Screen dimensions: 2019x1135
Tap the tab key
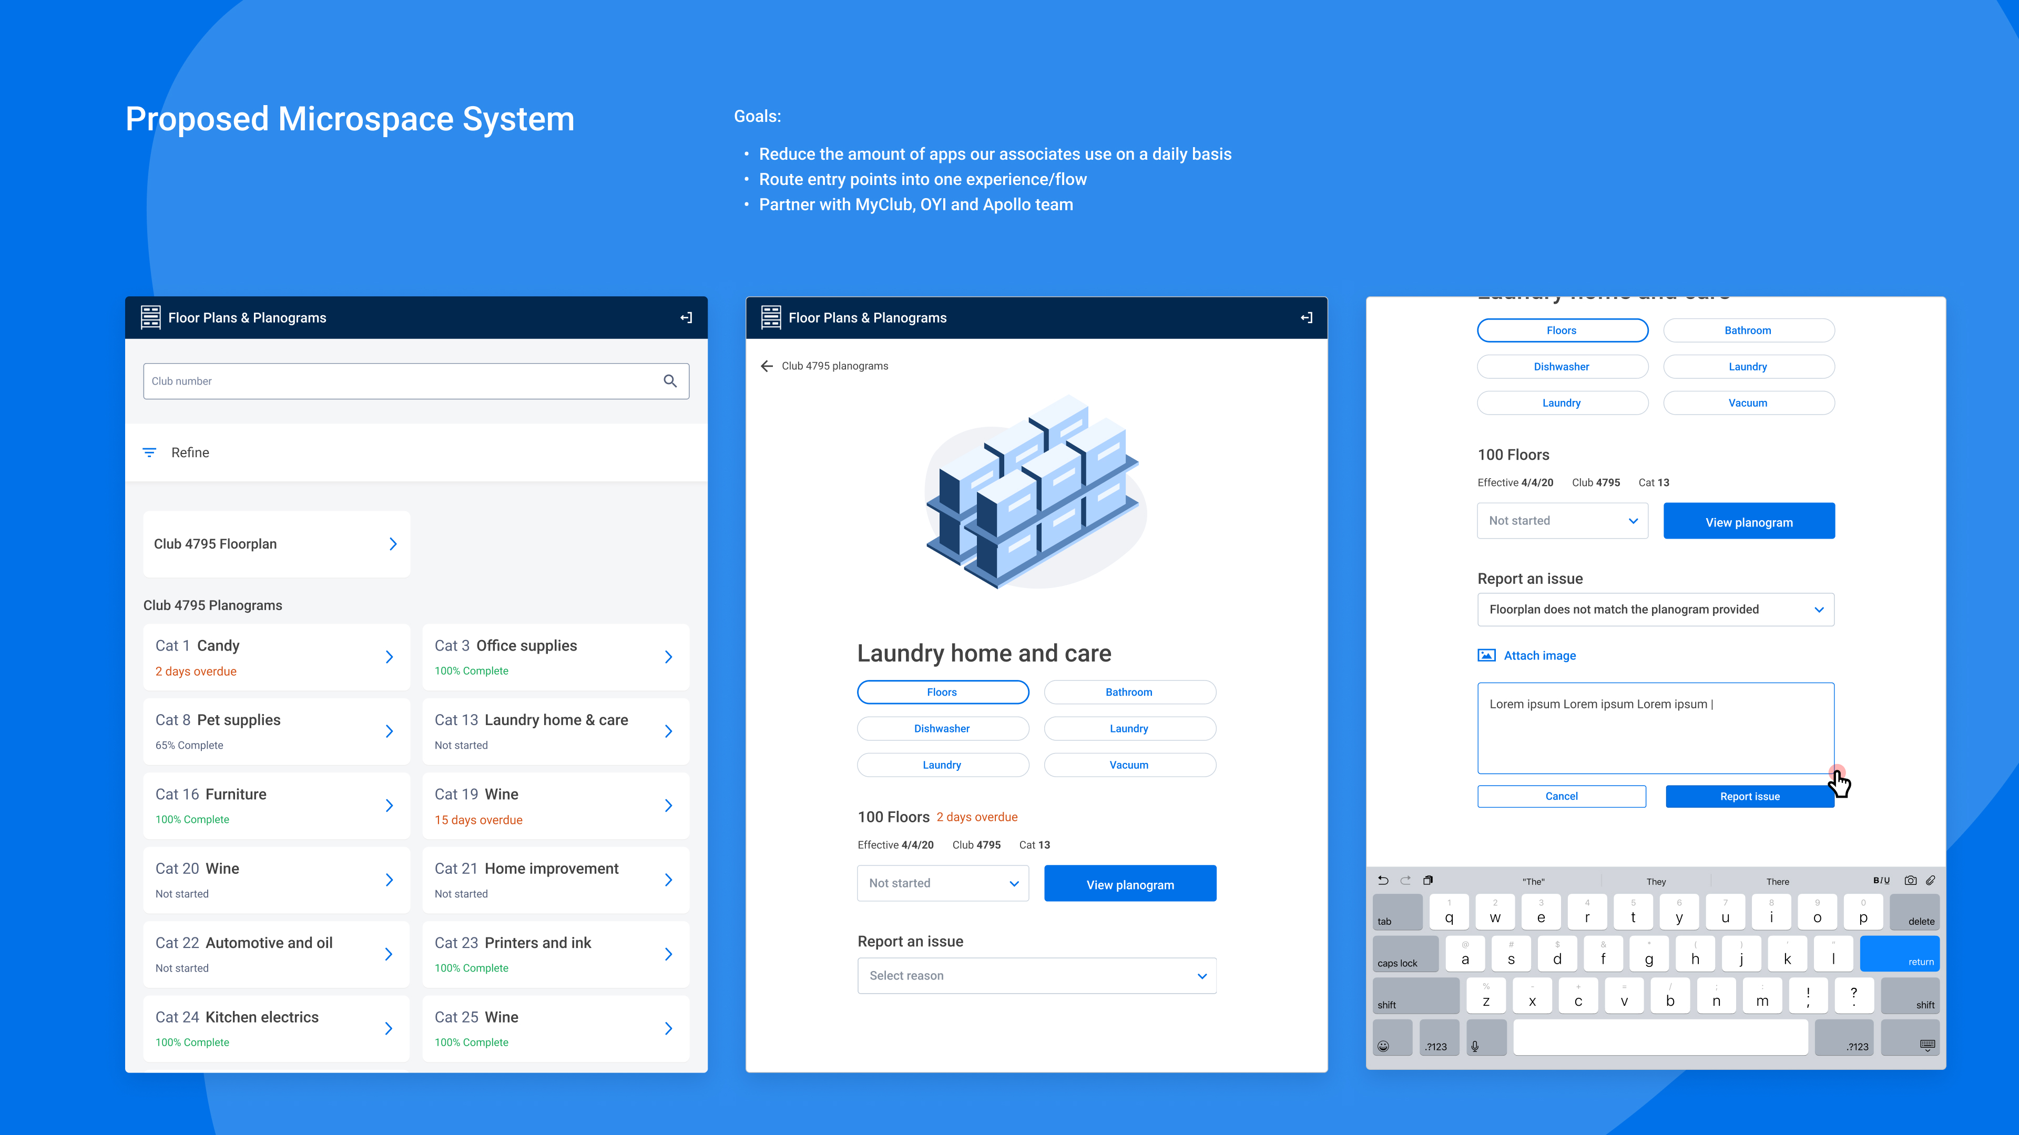tap(1398, 913)
